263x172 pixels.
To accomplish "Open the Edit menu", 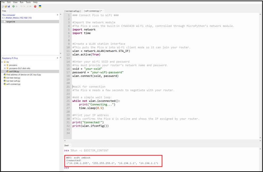I will [9, 2].
